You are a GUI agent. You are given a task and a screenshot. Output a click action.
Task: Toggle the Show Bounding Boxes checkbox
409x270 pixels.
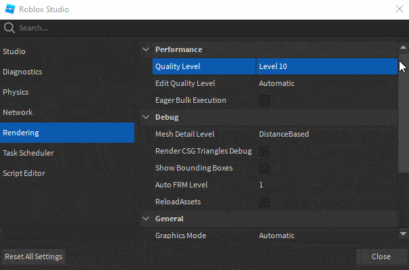(x=264, y=168)
